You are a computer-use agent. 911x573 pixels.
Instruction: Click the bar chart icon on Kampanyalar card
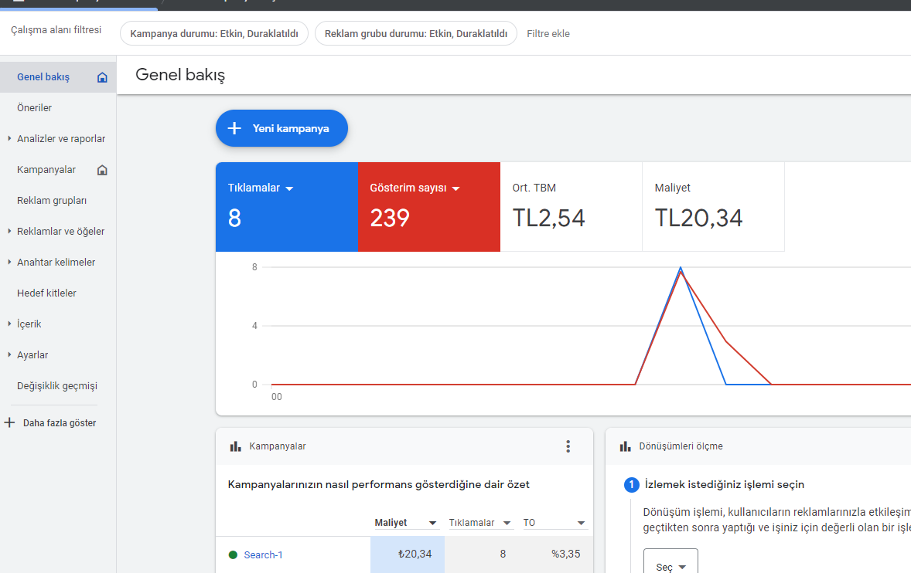click(x=235, y=446)
